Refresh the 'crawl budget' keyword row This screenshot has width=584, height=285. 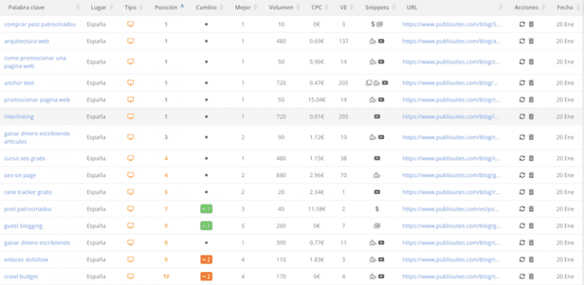[x=522, y=277]
